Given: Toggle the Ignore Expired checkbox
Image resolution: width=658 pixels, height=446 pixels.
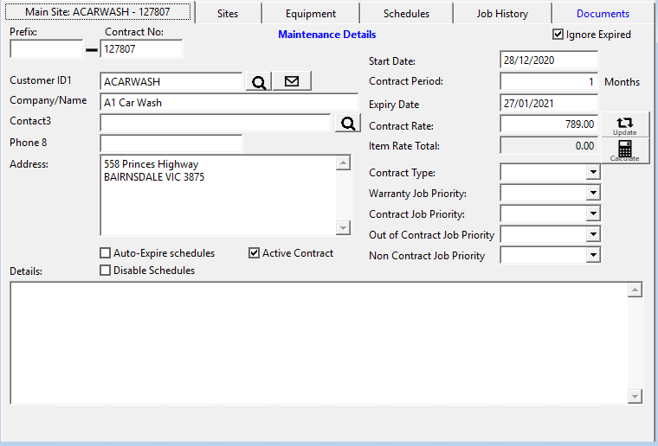Looking at the screenshot, I should tap(558, 35).
